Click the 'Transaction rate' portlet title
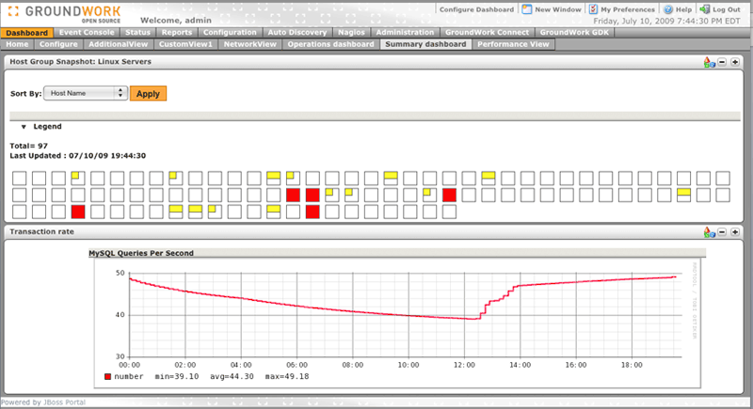Viewport: 753px width, 409px height. (41, 231)
